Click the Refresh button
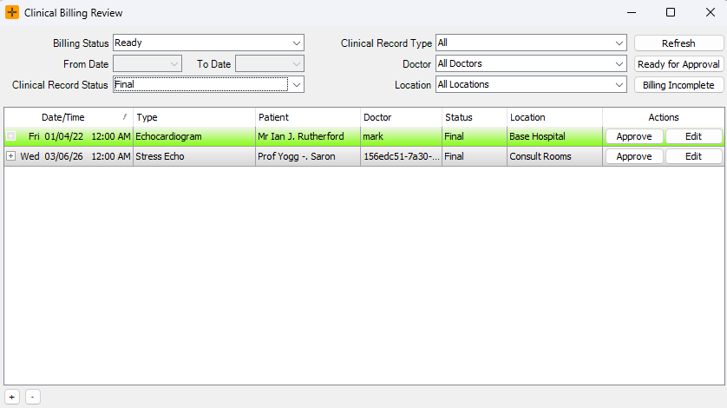Screen dimensions: 727x408 pyautogui.click(x=678, y=43)
